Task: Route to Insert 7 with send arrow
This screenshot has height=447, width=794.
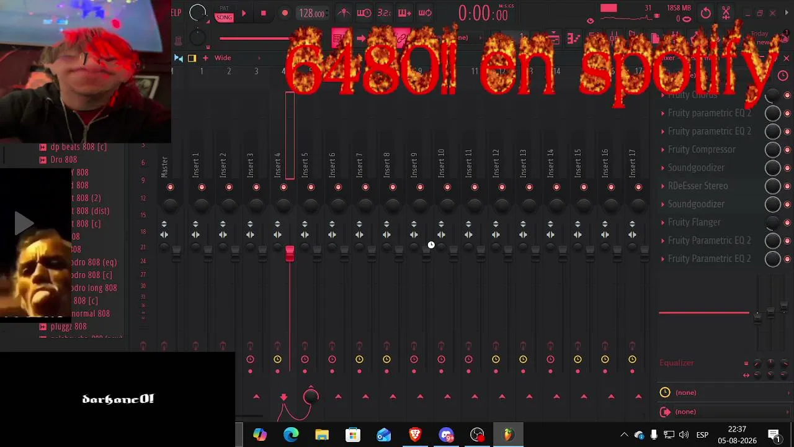Action: (365, 396)
